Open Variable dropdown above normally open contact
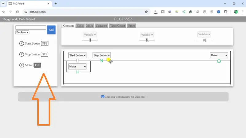The width and height of the screenshot is (246, 138). (90, 35)
